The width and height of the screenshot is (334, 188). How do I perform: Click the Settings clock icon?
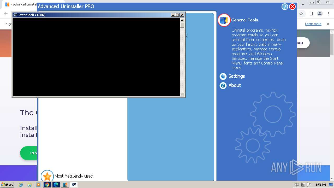click(x=223, y=76)
